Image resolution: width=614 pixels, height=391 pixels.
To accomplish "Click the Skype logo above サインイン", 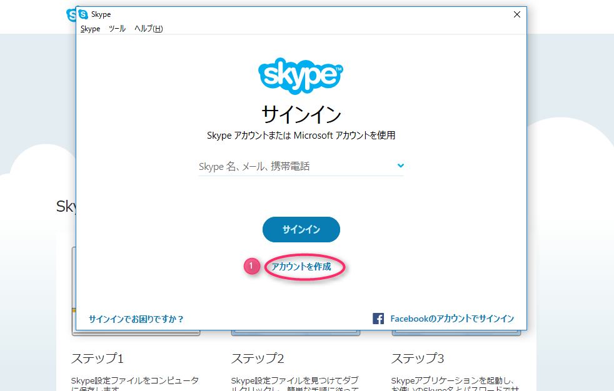I will pyautogui.click(x=301, y=76).
